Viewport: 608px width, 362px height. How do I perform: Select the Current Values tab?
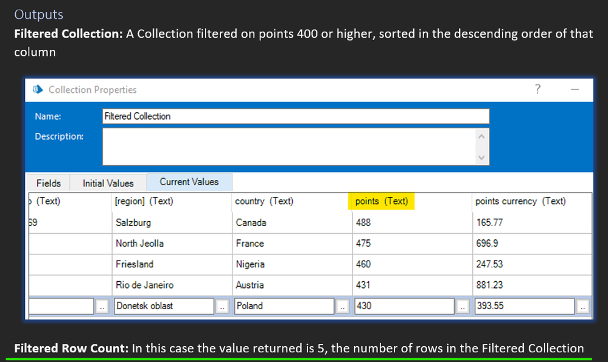(189, 182)
